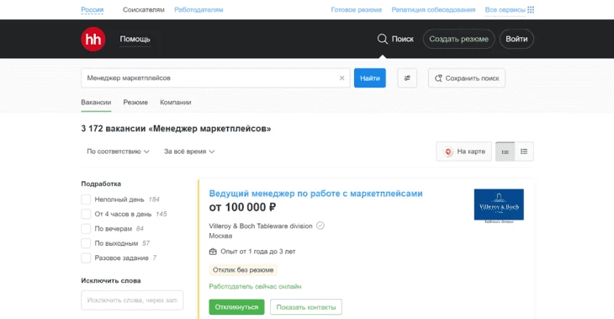Check the По вечерам checkbox
This screenshot has height=319, width=614.
coord(86,228)
